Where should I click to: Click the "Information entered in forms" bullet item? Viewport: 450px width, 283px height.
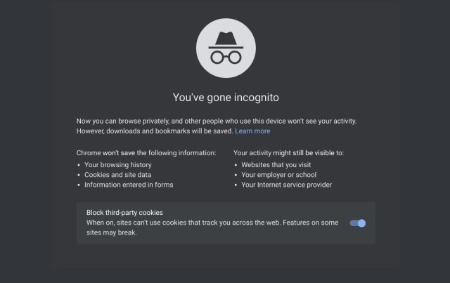pyautogui.click(x=129, y=185)
